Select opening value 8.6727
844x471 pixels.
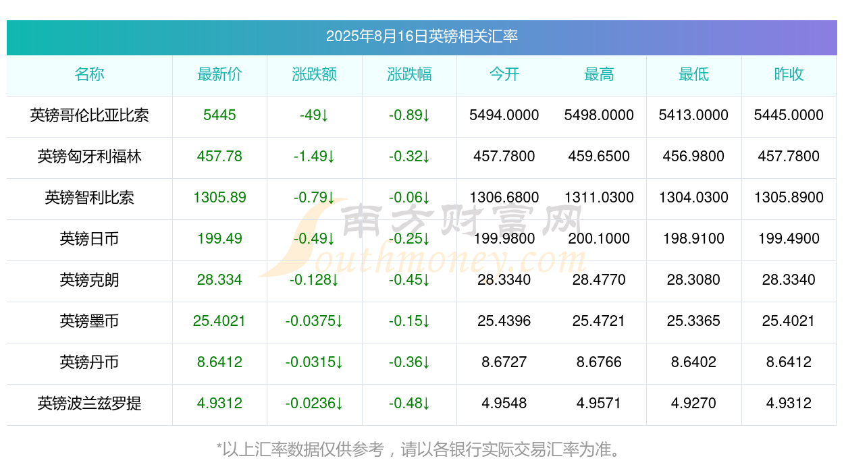tap(504, 362)
